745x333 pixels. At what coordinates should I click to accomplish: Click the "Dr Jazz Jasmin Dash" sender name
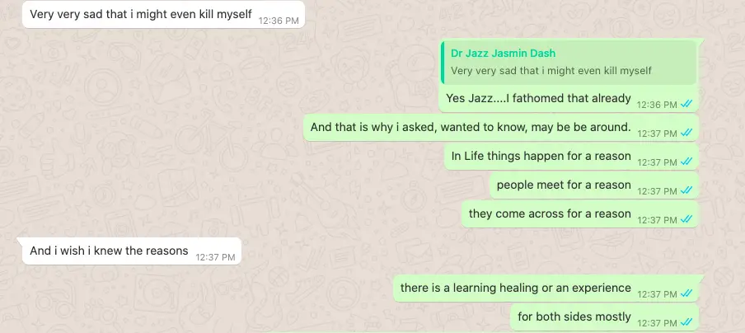click(504, 54)
